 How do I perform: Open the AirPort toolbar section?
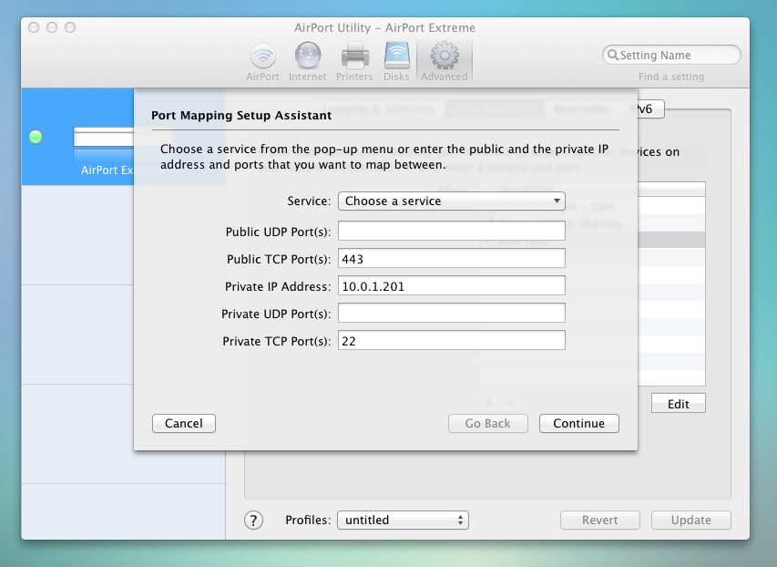[x=262, y=62]
